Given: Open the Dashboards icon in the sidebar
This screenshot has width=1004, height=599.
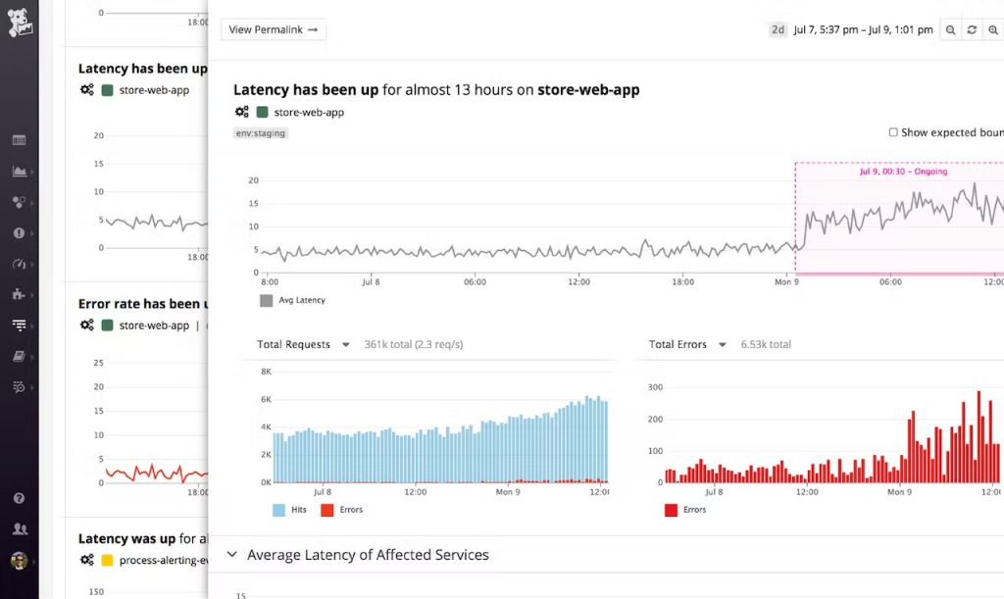Looking at the screenshot, I should click(20, 140).
